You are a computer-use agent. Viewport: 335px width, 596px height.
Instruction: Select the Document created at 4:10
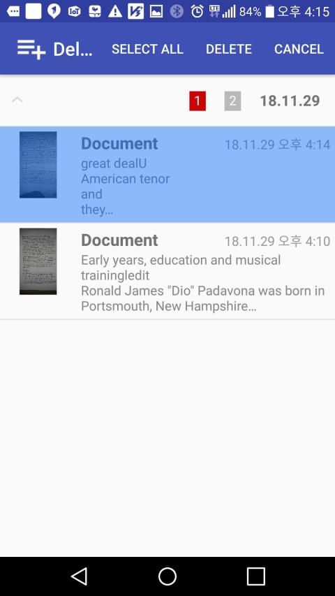167,271
